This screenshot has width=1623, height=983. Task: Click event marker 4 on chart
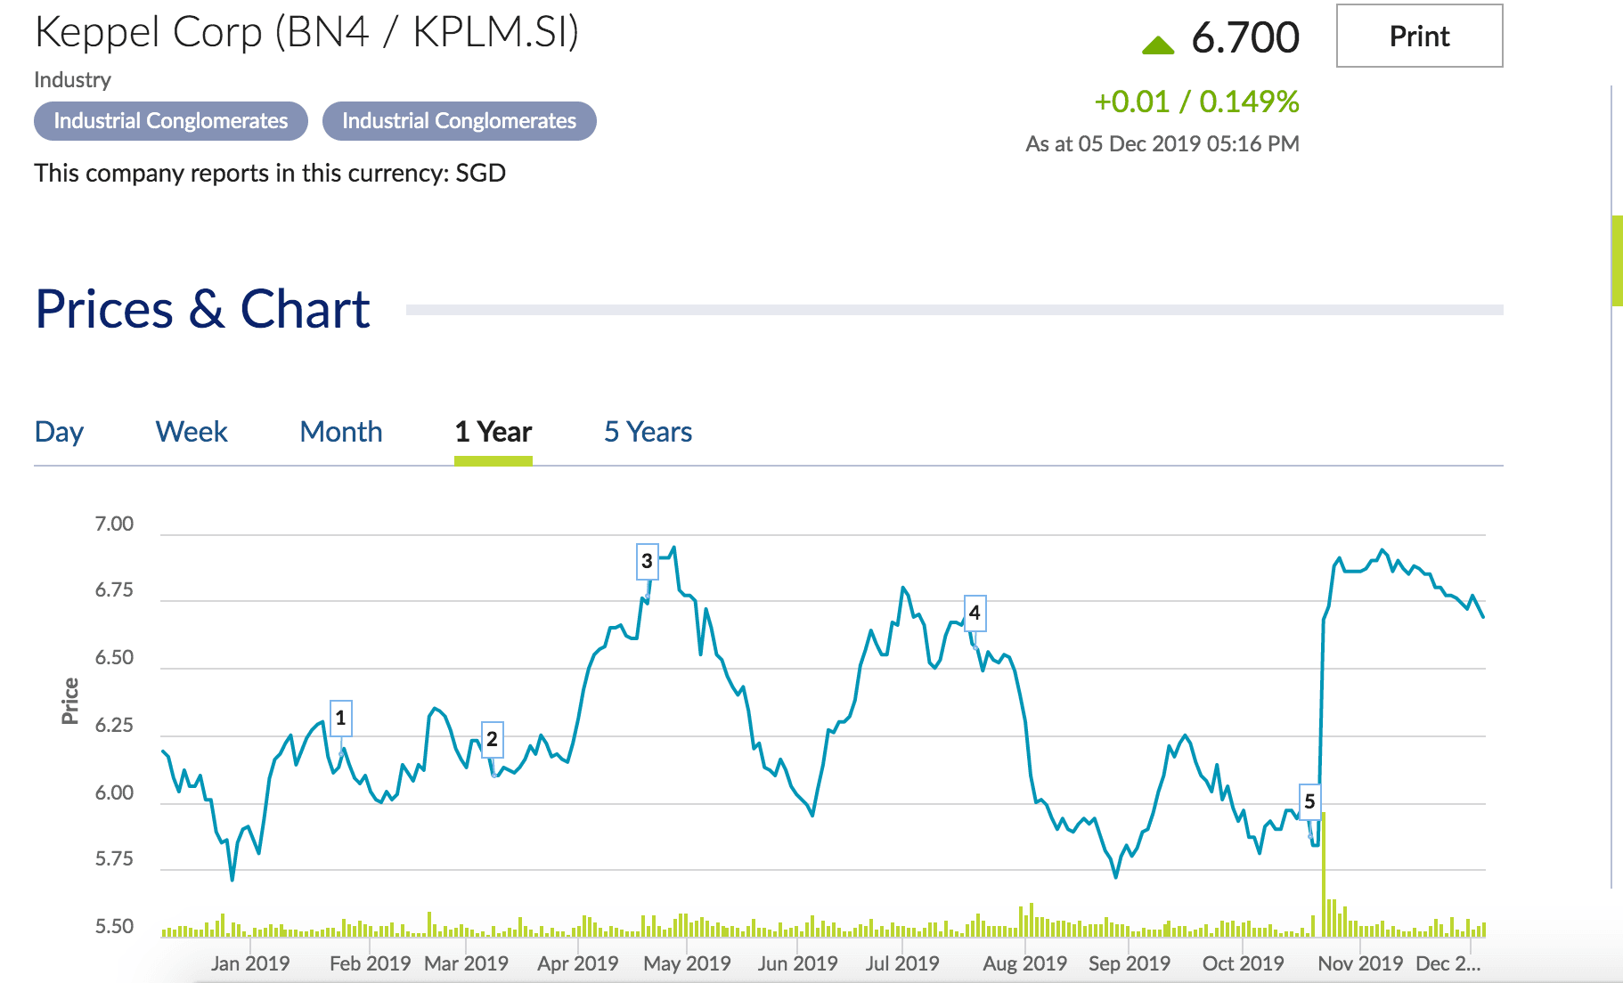pyautogui.click(x=975, y=613)
